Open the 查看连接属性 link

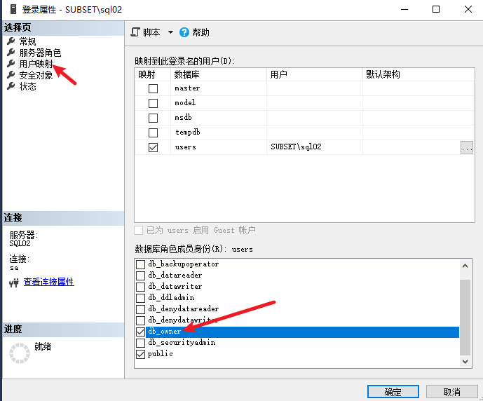[48, 282]
